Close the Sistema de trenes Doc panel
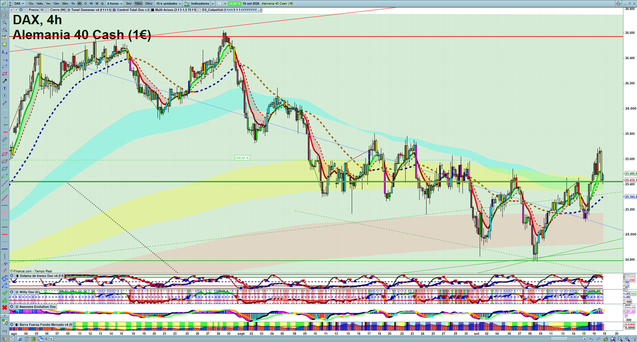The width and height of the screenshot is (637, 342). coord(12,276)
